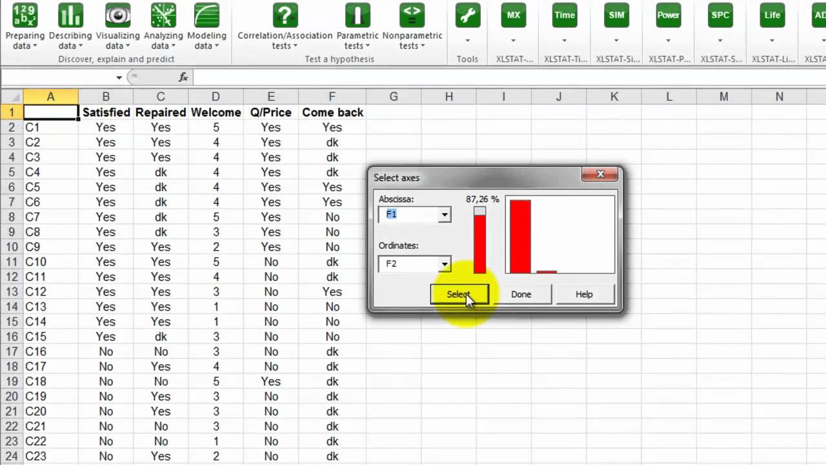Click cell C1 in column A
The width and height of the screenshot is (826, 465).
coord(50,127)
